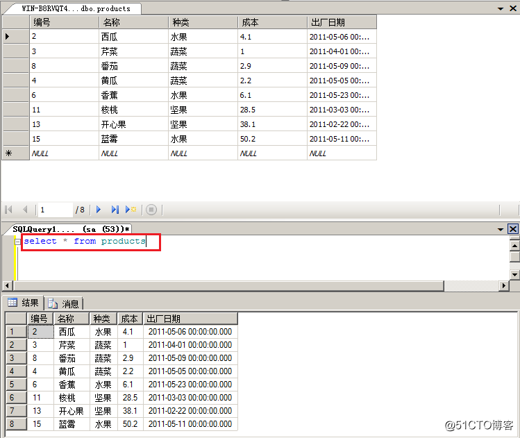Click the 编号 header in results grid

(40, 319)
